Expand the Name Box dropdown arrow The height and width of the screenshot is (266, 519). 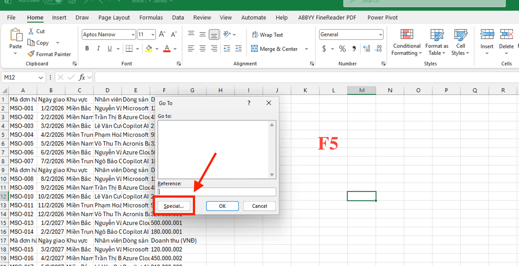point(41,78)
